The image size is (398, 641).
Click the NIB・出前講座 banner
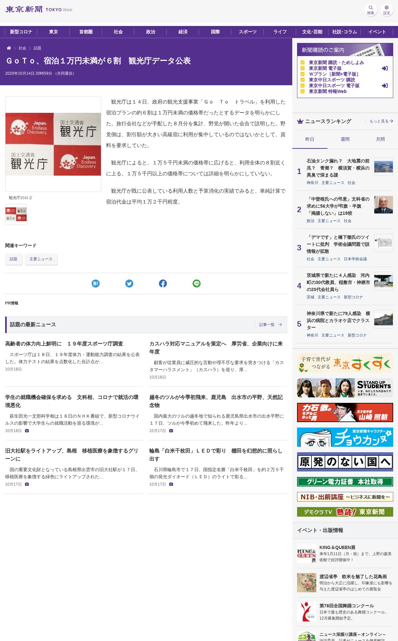[345, 497]
